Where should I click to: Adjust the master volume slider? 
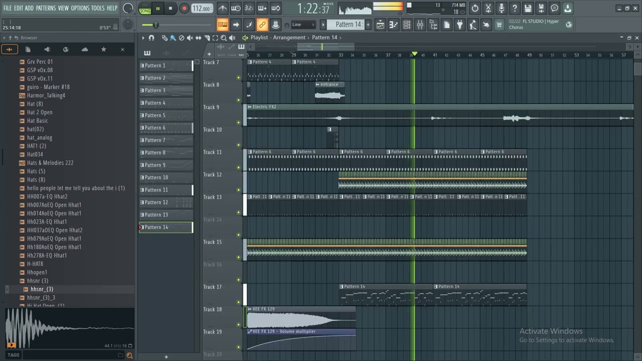(176, 25)
